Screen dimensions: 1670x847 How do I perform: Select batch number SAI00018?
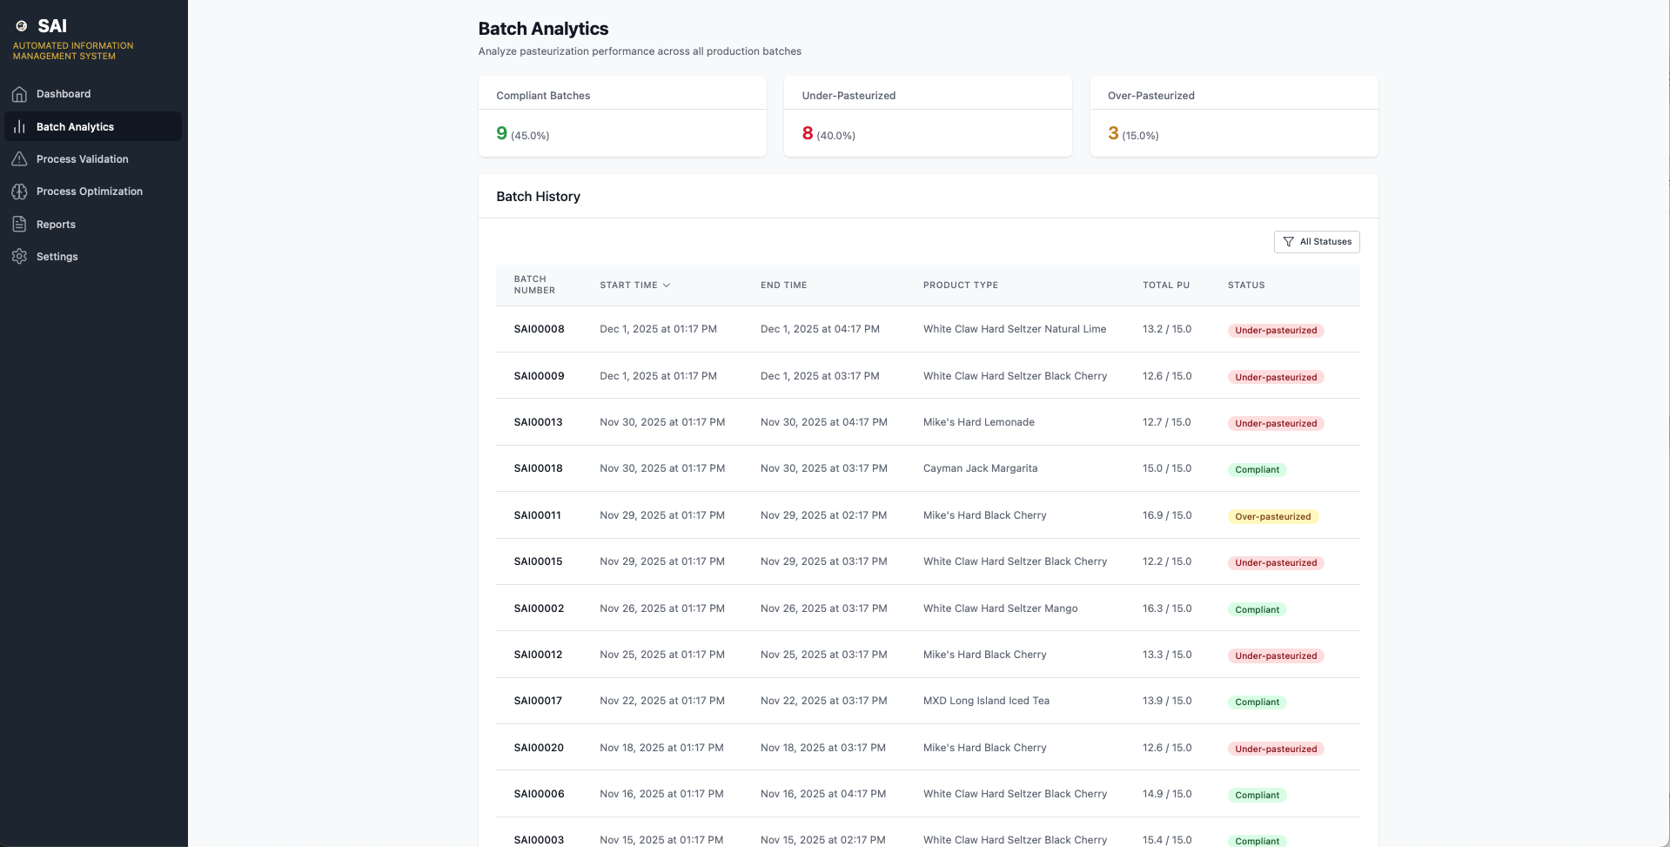pos(539,468)
